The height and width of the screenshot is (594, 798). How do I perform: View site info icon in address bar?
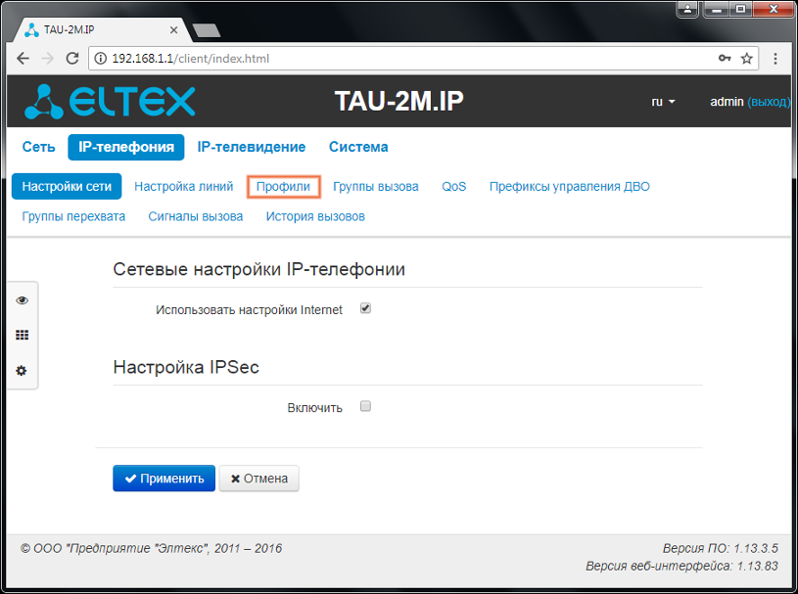click(x=101, y=59)
